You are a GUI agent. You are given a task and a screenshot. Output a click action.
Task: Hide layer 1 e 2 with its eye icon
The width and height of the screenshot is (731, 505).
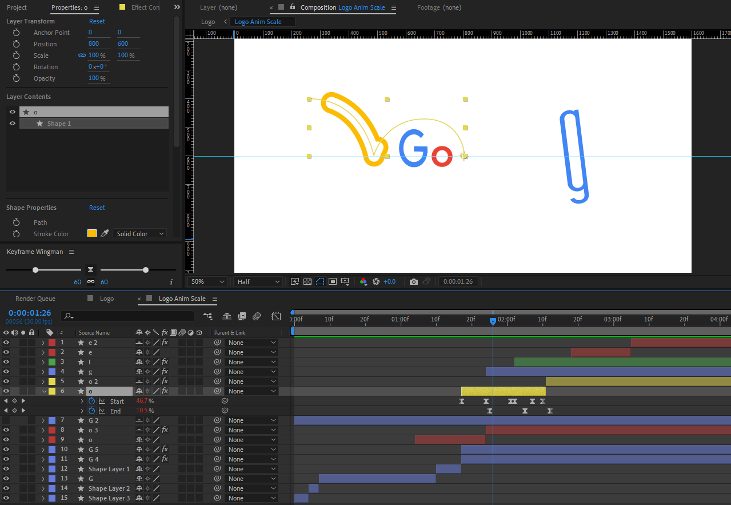pos(6,343)
